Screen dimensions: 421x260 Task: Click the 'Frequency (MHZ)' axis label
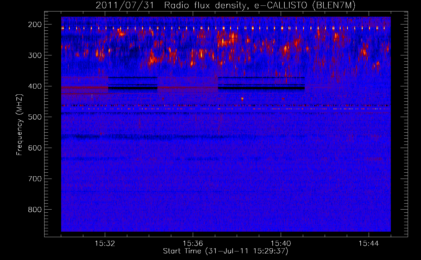tap(20, 125)
